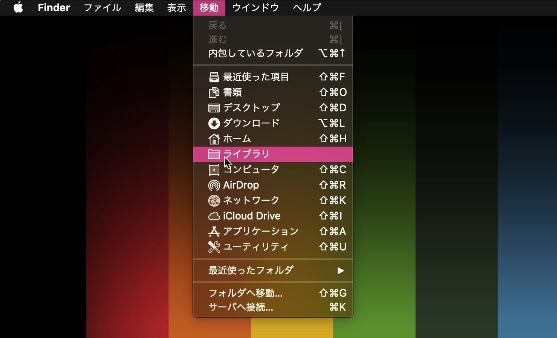Choose ネットワーク menu entry
Viewport: 557px width, 338px height.
coord(273,201)
